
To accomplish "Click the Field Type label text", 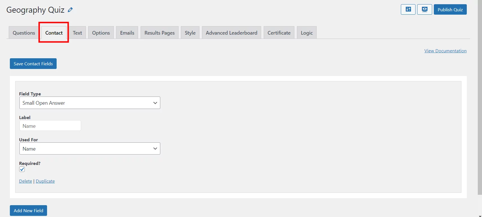I will (30, 94).
